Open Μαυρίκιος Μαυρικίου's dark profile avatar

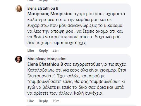pyautogui.click(x=19, y=59)
